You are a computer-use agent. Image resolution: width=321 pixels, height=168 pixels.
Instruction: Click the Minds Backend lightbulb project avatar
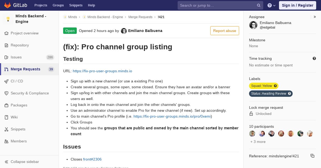coord(8,19)
